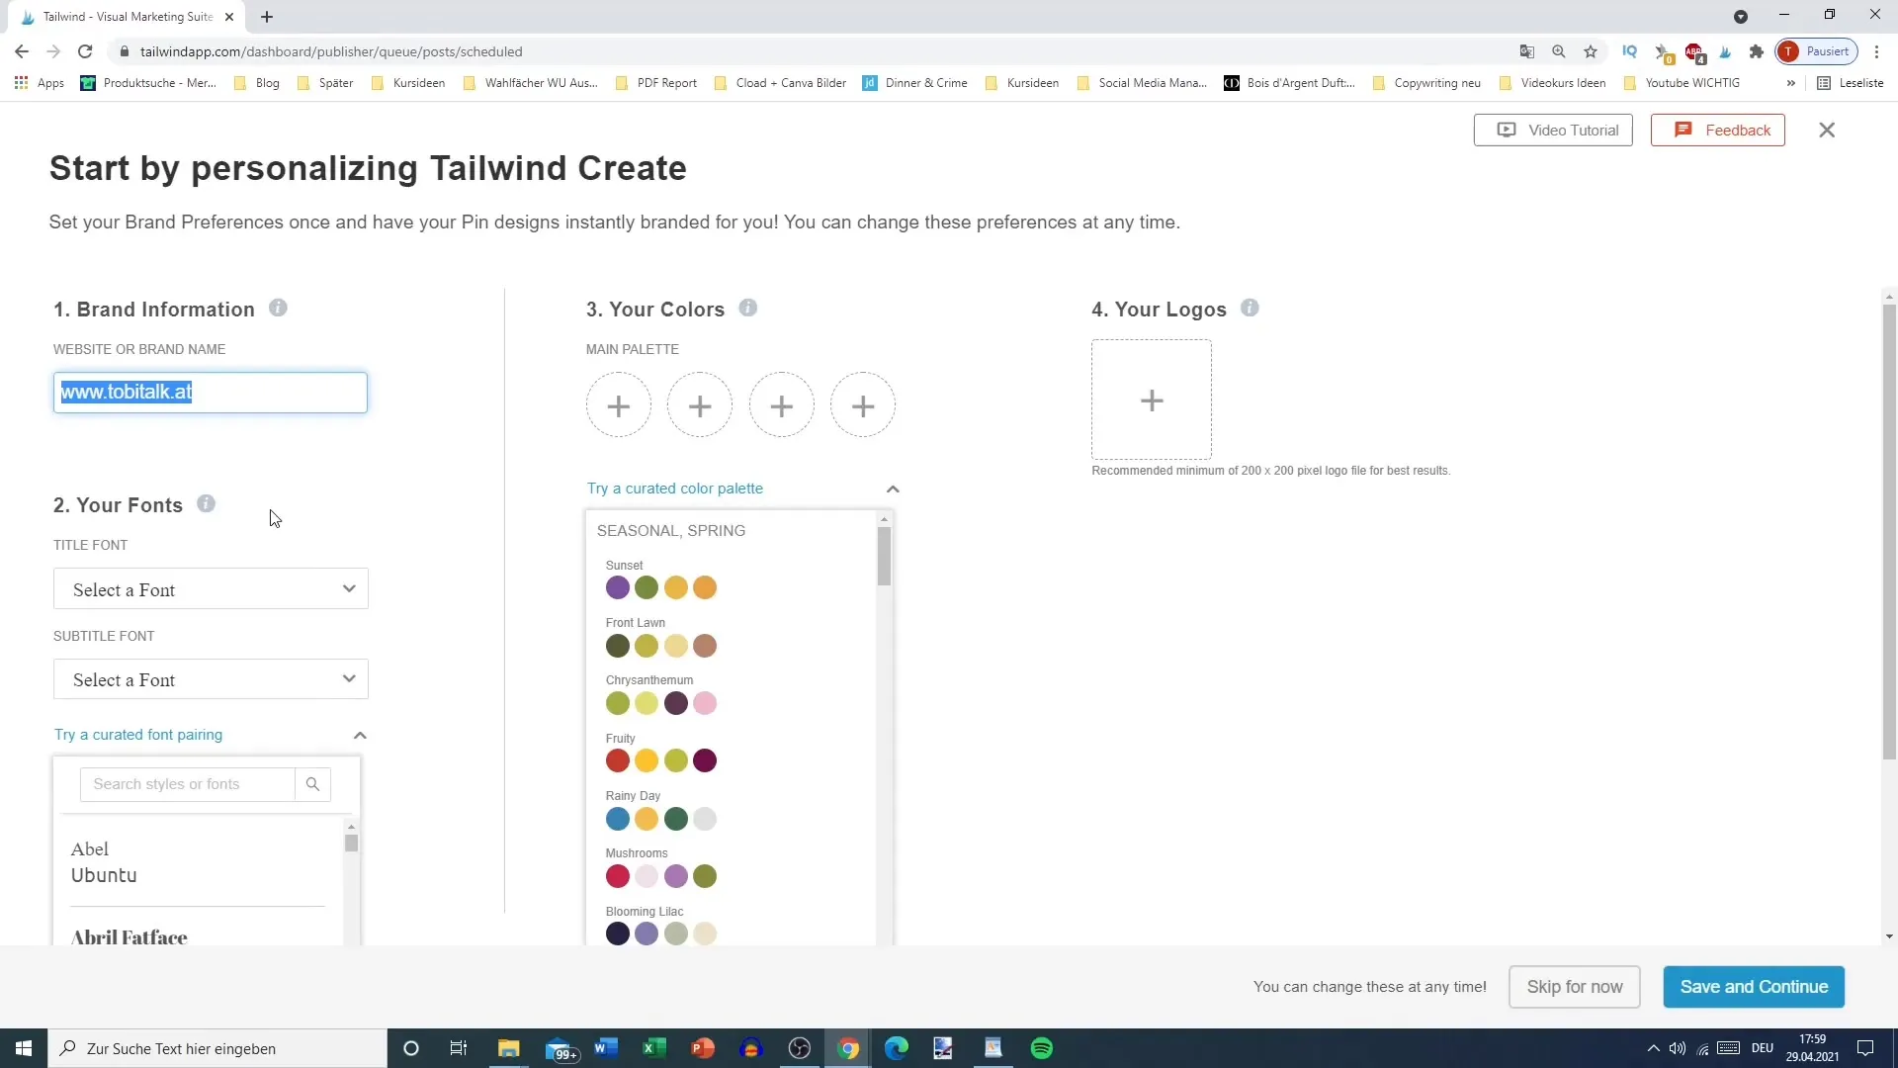
Task: Select the Front Lawn palette dark olive swatch
Action: (x=618, y=646)
